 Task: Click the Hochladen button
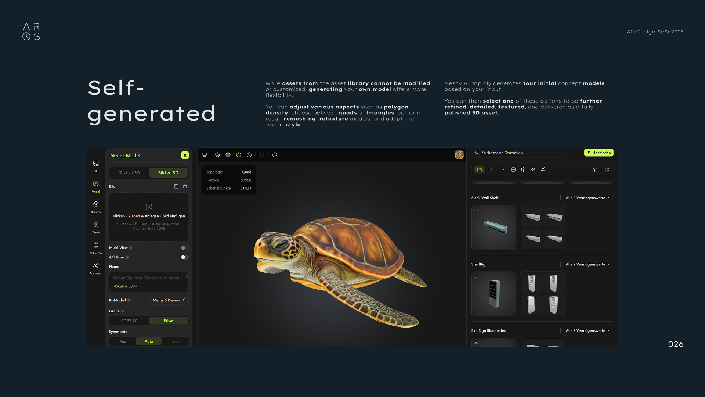click(599, 153)
